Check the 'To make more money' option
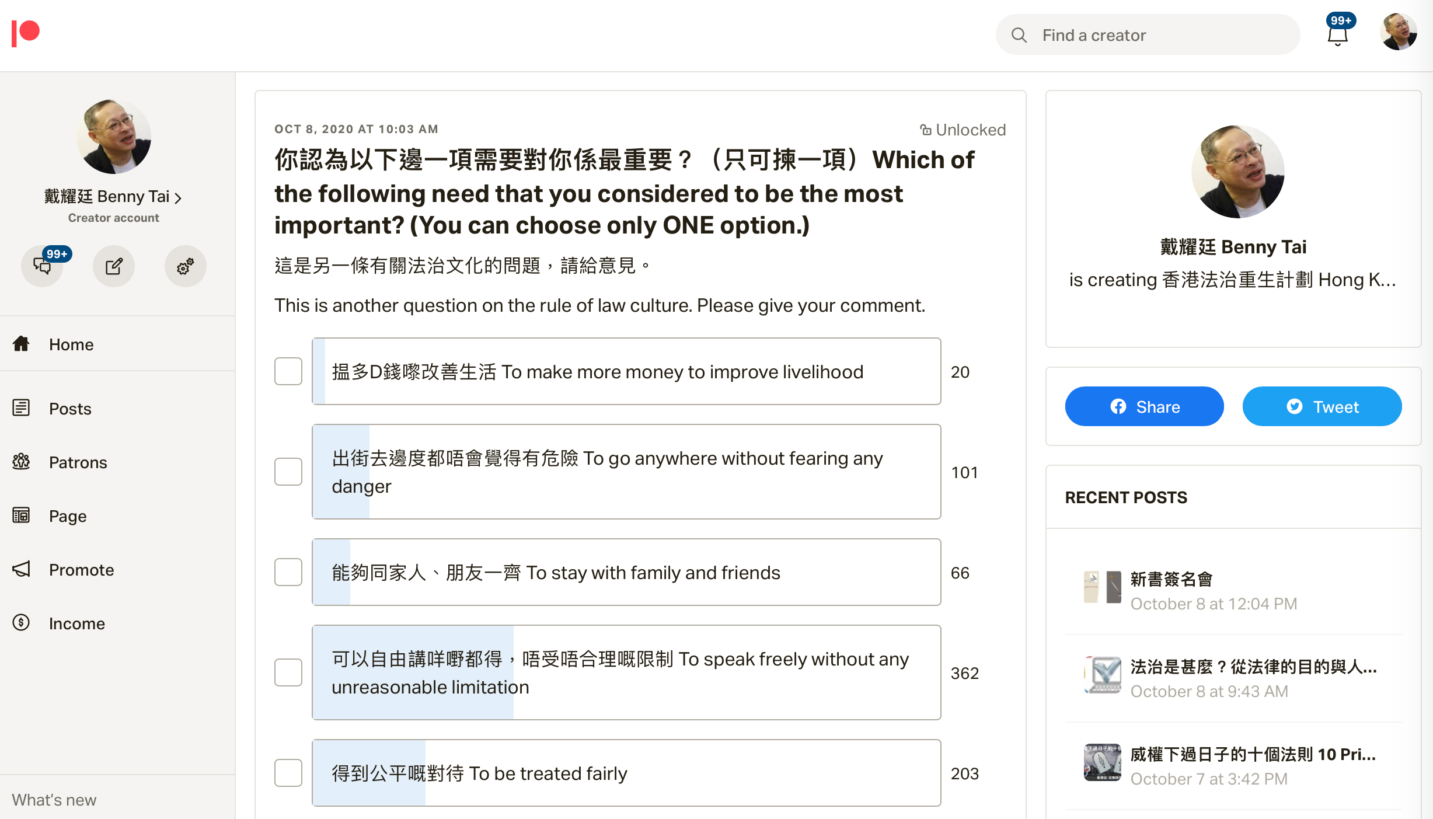Screen dimensions: 1433x819 click(288, 371)
